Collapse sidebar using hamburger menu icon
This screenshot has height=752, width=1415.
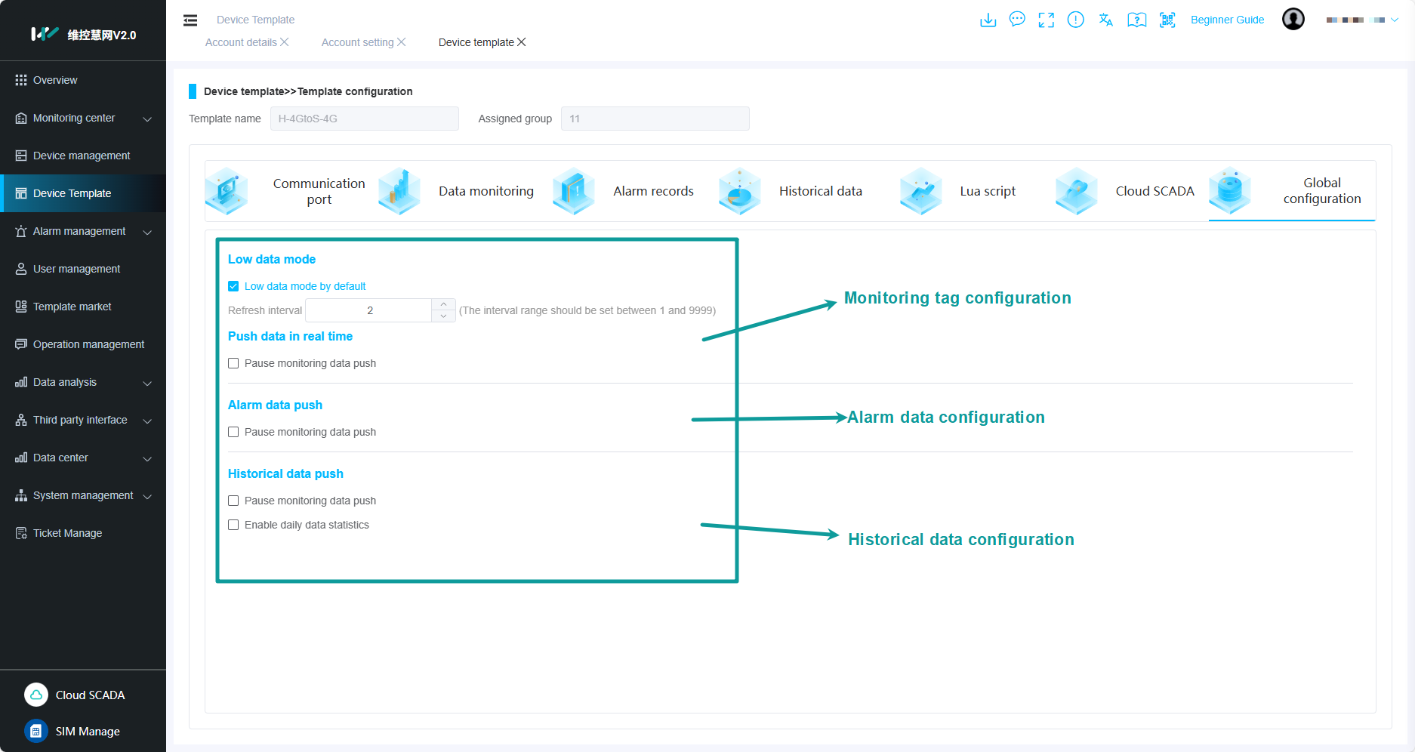(x=190, y=20)
